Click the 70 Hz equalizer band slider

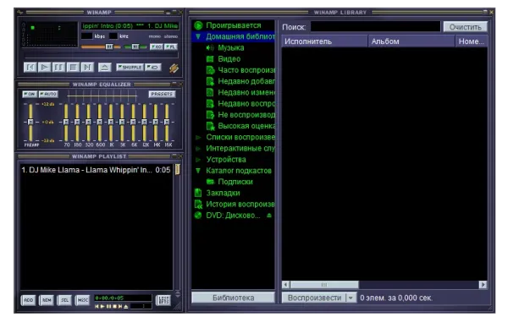point(66,122)
